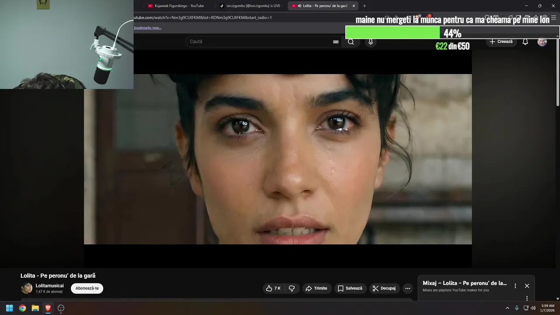Open the on-screen keyboard icon in search box

(x=336, y=42)
